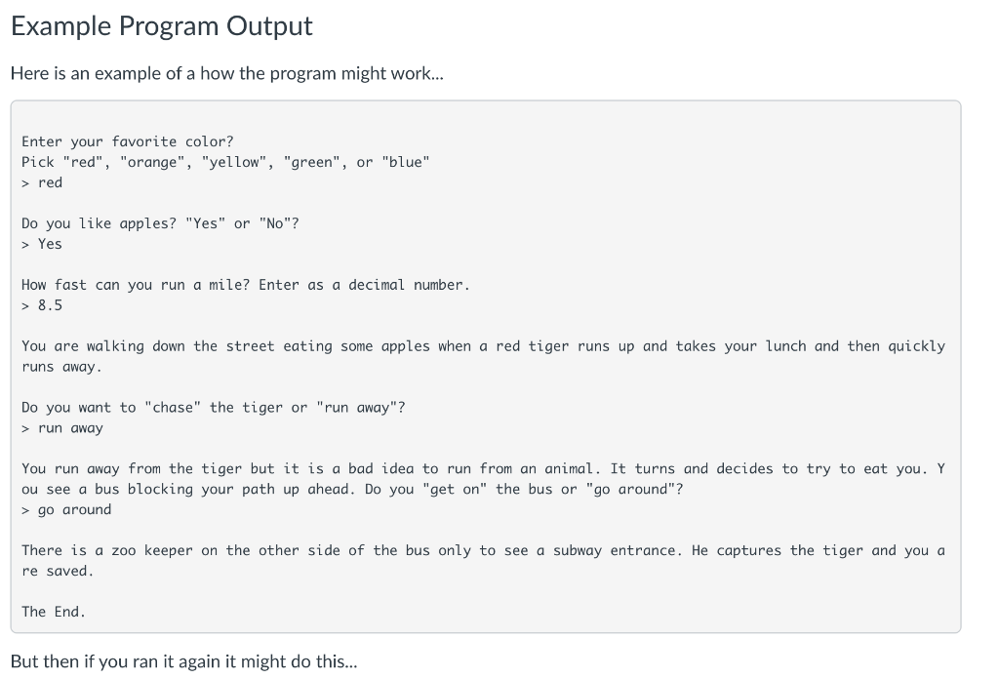This screenshot has height=679, width=999.
Task: Click the "runs away." wrapped line
Action: coord(61,367)
